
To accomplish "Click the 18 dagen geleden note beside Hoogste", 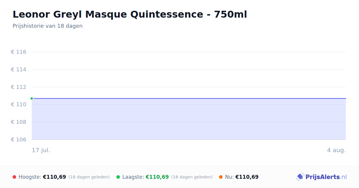I will pos(89,177).
